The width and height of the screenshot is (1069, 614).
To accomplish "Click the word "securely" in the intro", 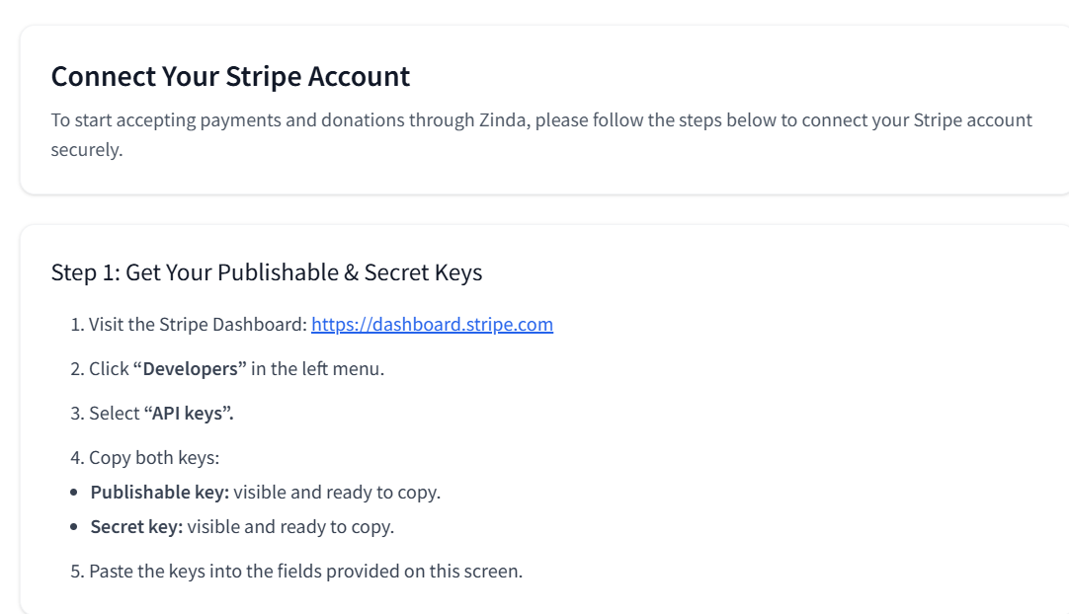I will tap(87, 150).
